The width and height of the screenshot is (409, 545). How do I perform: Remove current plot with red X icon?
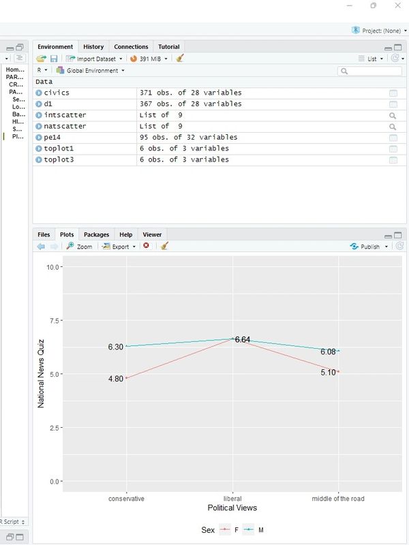pyautogui.click(x=146, y=247)
